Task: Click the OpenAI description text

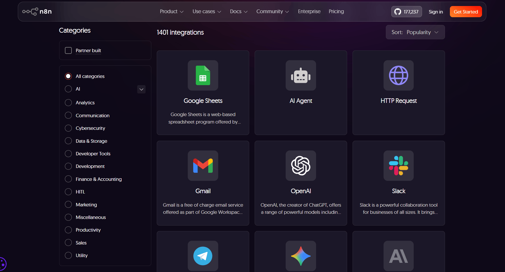Action: pos(301,209)
